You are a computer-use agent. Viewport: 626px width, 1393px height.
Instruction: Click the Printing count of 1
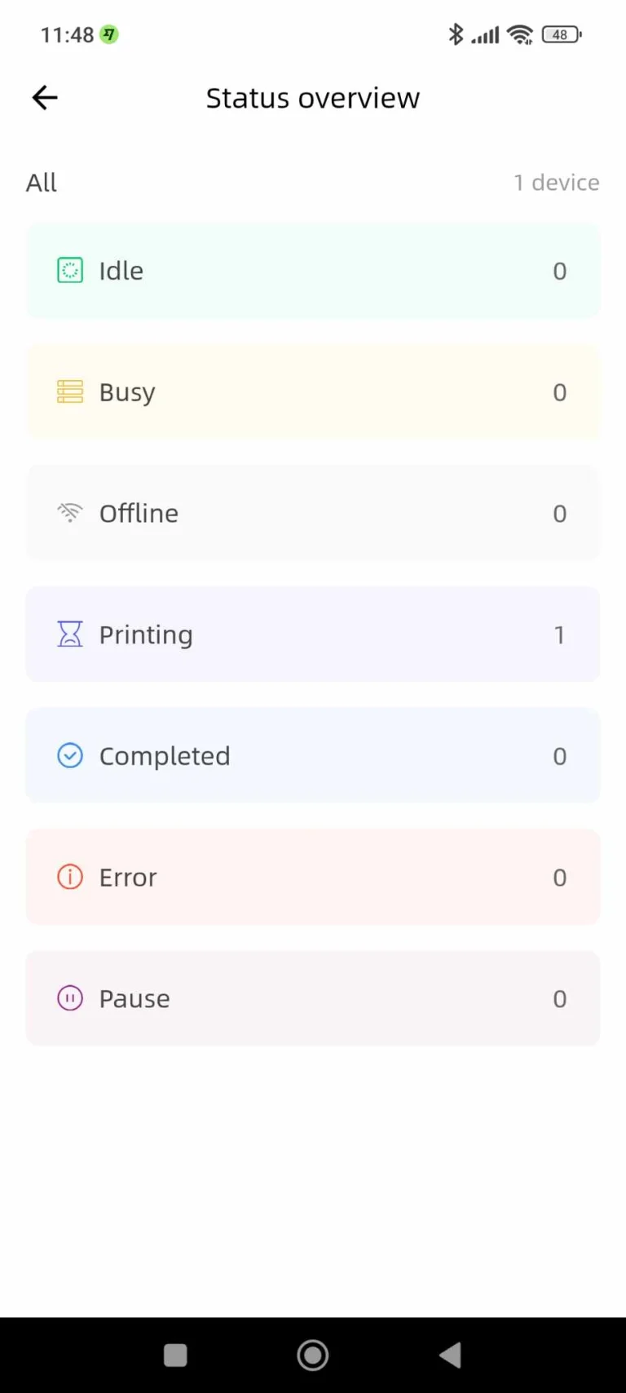559,635
